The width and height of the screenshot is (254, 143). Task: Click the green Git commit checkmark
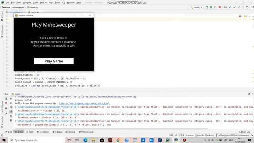[235, 7]
